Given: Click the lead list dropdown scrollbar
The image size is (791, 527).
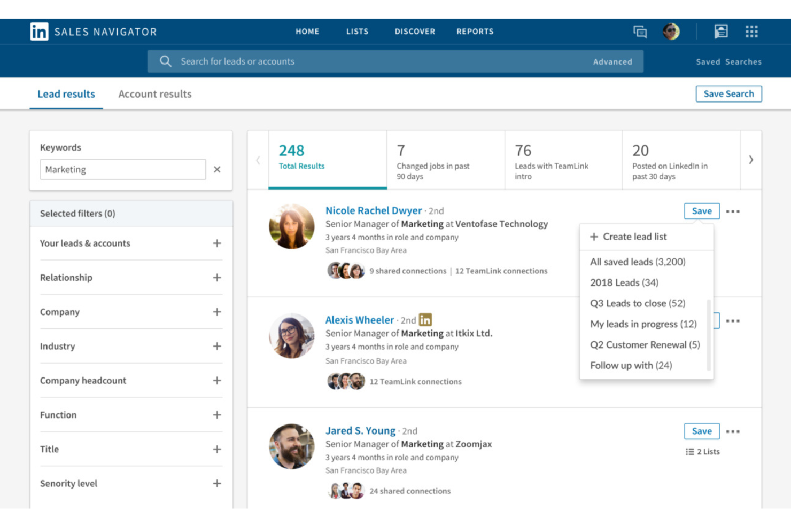Looking at the screenshot, I should coord(709,335).
